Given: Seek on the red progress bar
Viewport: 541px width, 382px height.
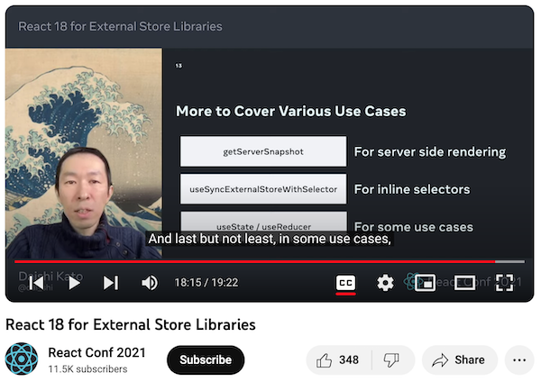Looking at the screenshot, I should click(x=254, y=261).
